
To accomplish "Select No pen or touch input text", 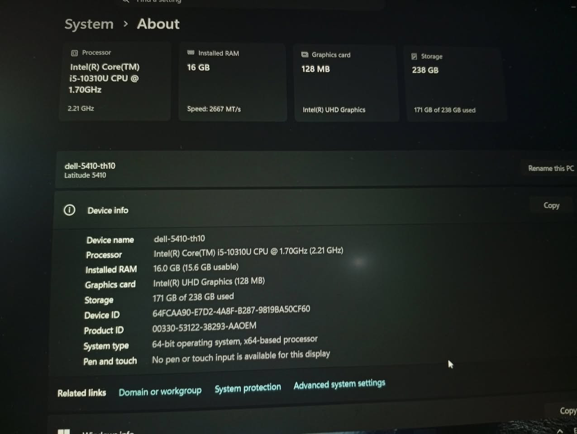I will coord(241,356).
